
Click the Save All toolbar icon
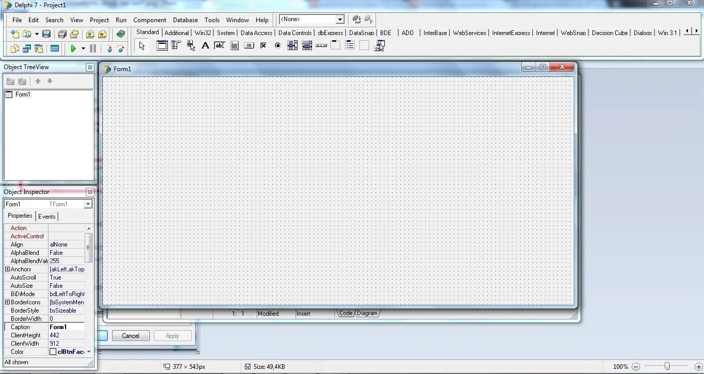62,34
